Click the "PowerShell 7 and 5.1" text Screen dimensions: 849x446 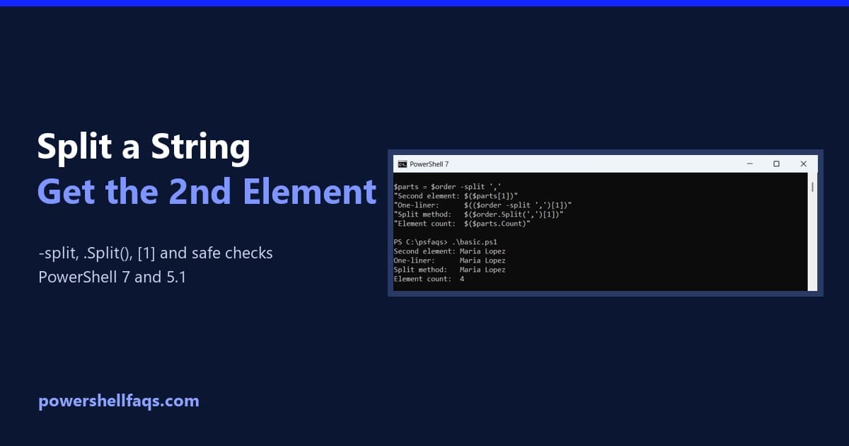tap(112, 278)
